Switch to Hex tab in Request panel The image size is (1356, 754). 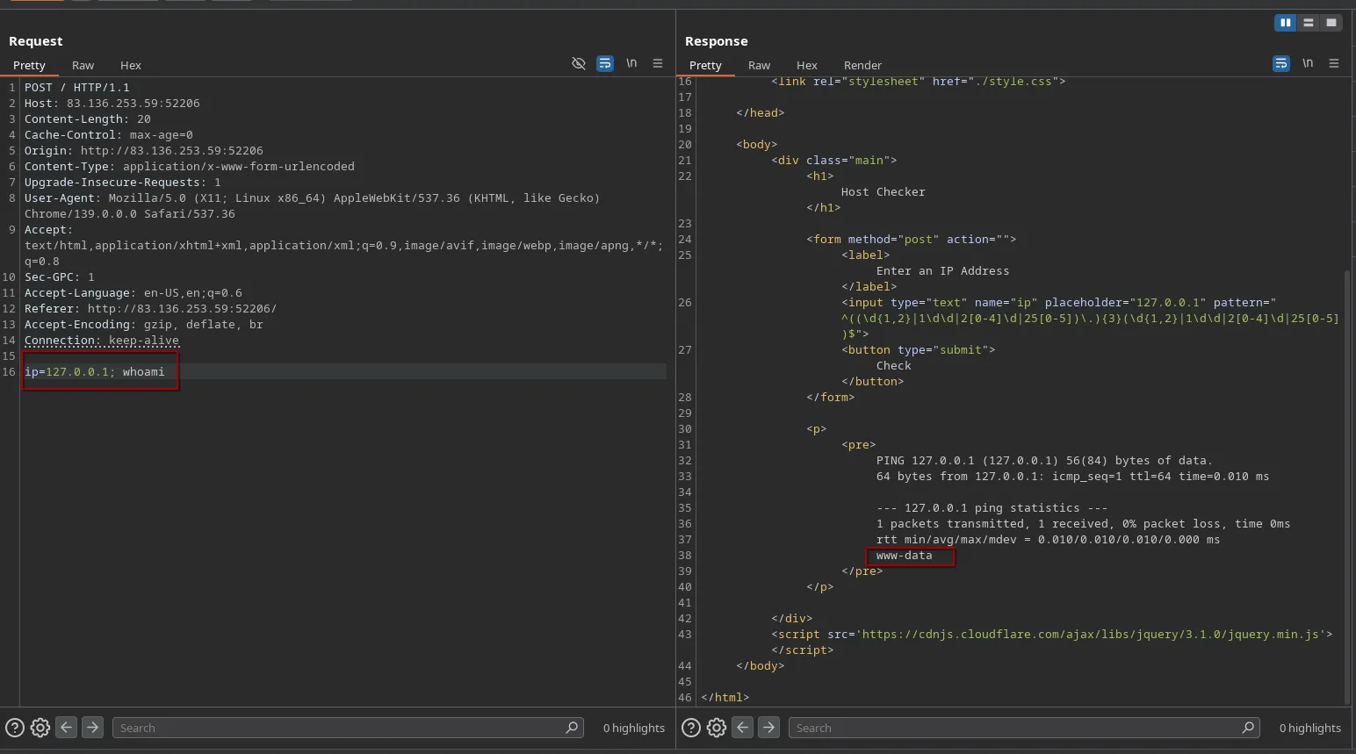131,65
